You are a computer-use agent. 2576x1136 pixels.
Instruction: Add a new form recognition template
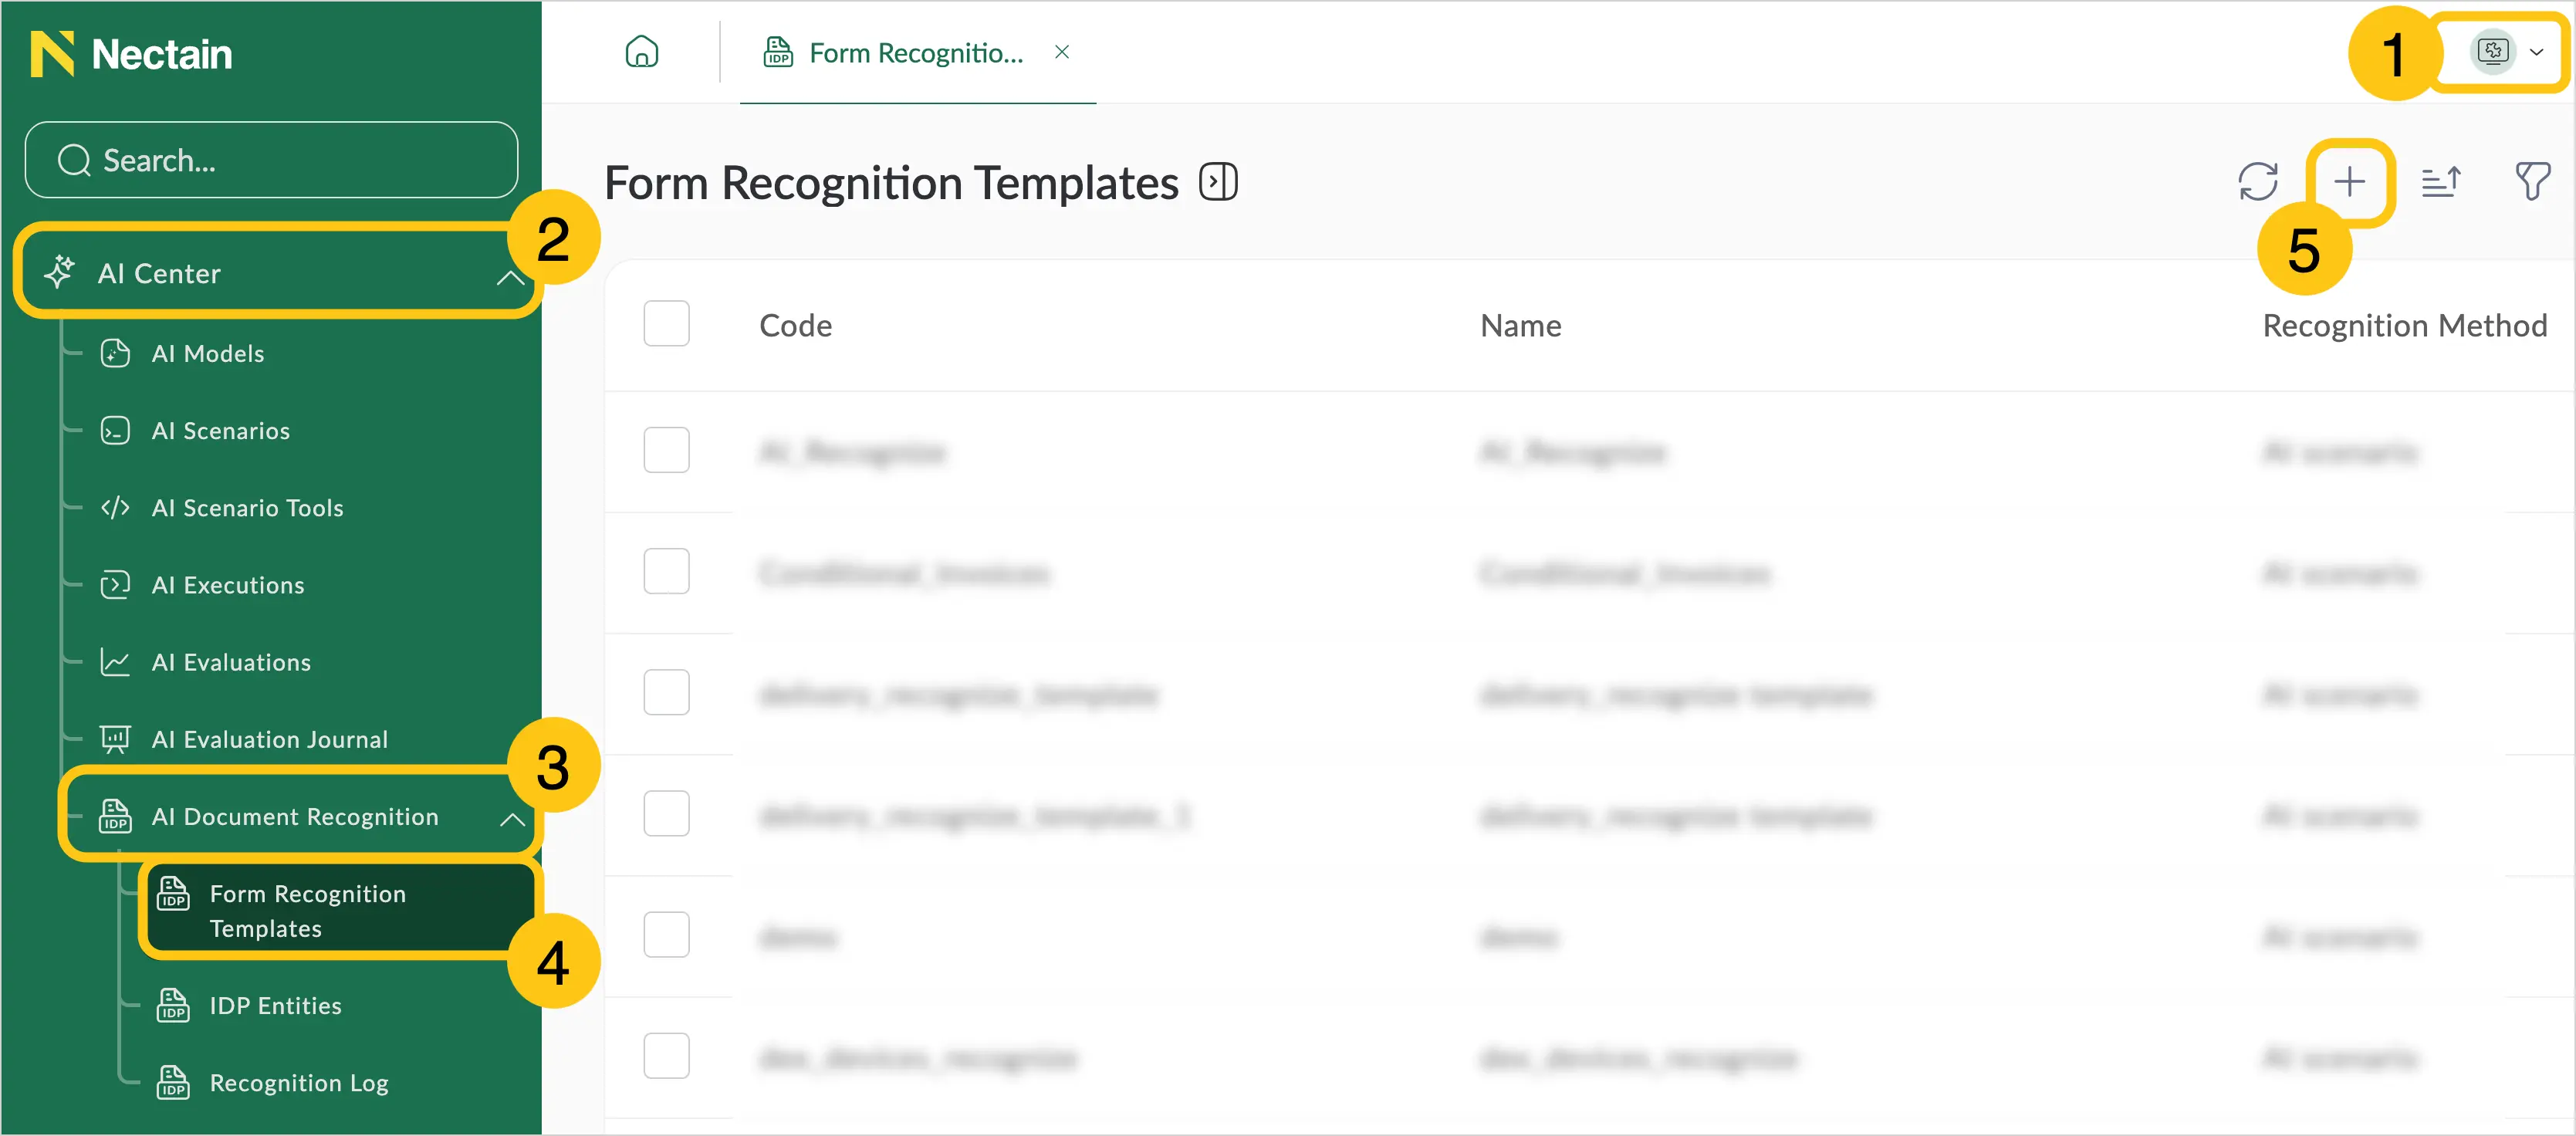(x=2349, y=182)
